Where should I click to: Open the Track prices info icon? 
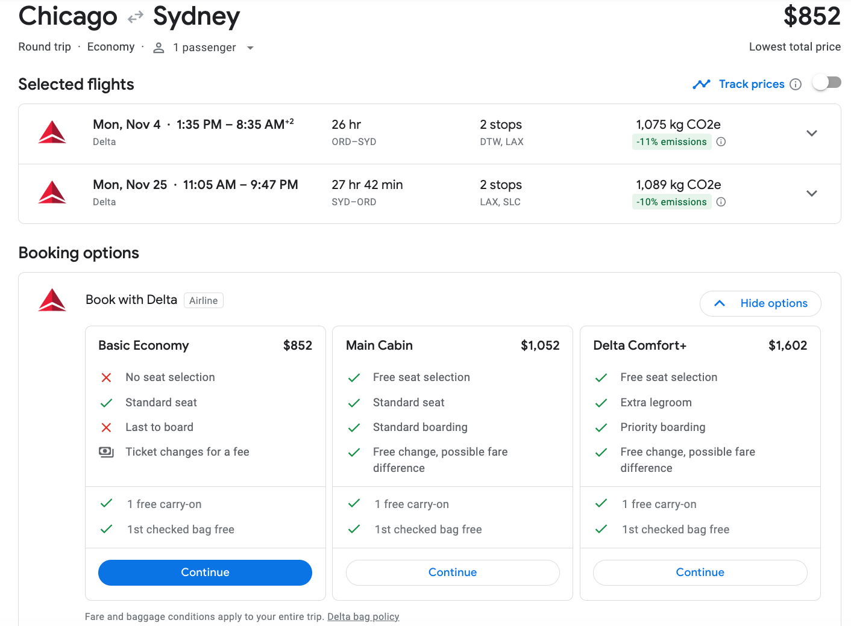point(796,84)
